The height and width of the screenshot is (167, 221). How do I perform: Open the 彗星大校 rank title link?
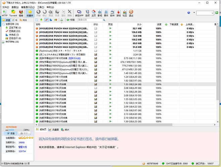(23, 147)
